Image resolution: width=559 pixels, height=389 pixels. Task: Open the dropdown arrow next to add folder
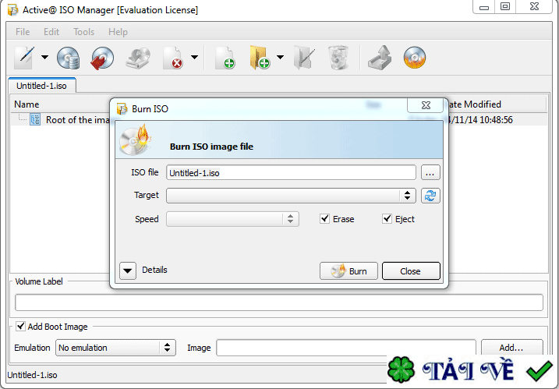coord(280,57)
